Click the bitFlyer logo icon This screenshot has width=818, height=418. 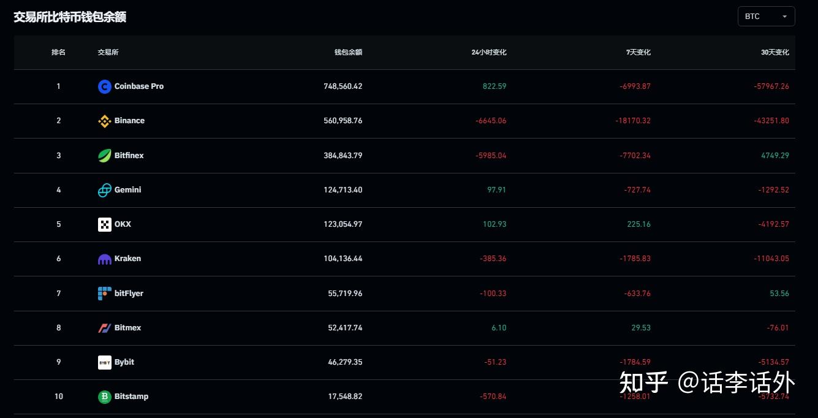(x=104, y=294)
